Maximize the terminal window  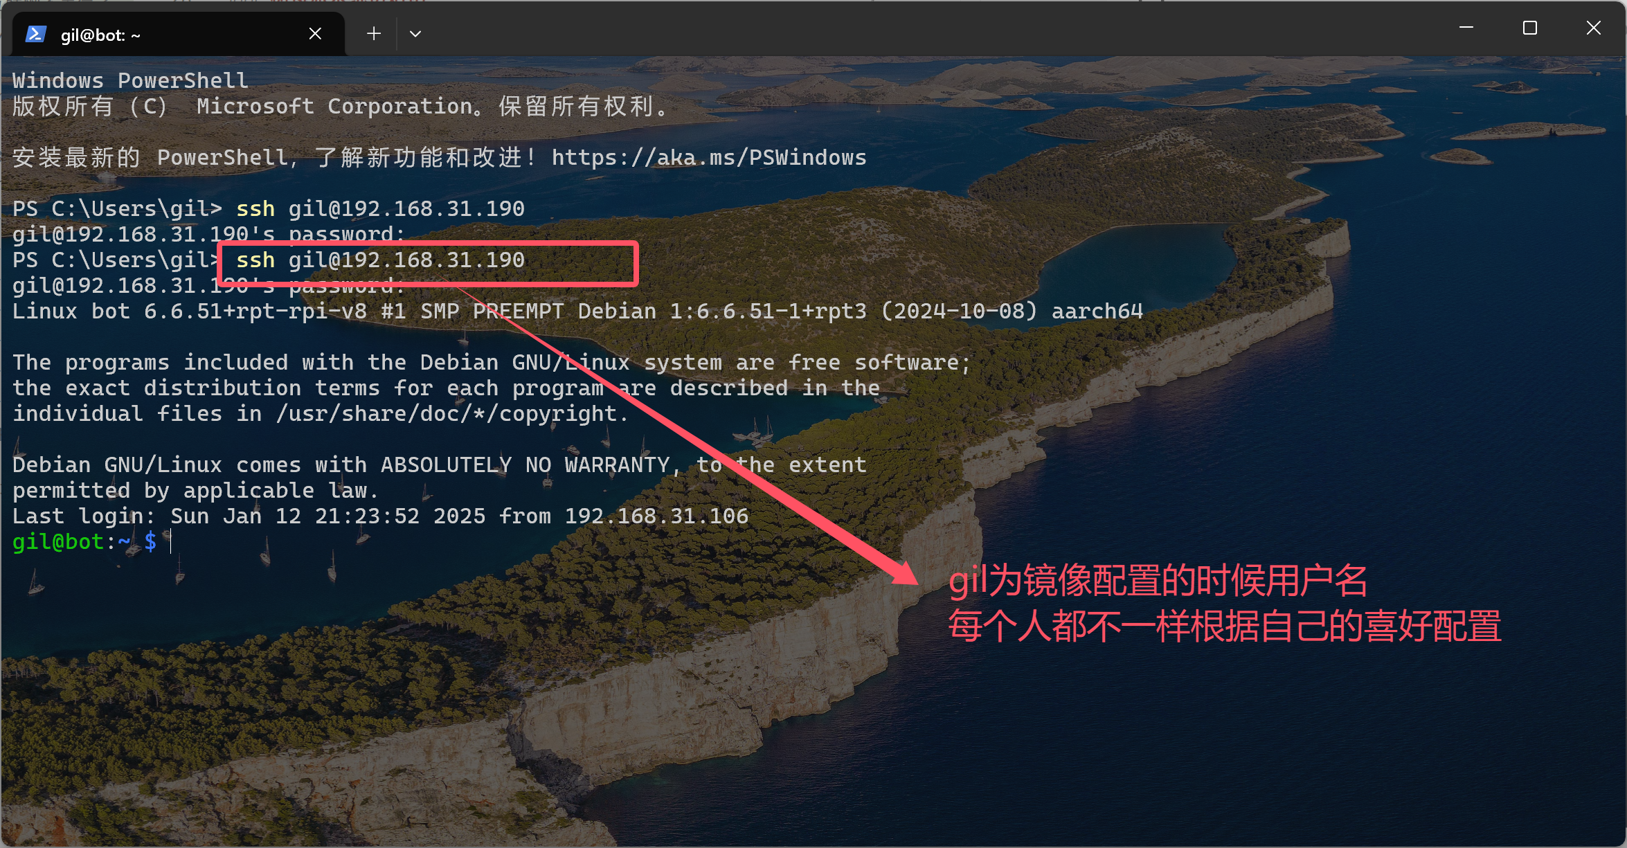1530,28
